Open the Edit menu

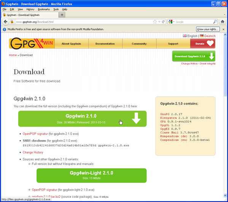[x=12, y=9]
